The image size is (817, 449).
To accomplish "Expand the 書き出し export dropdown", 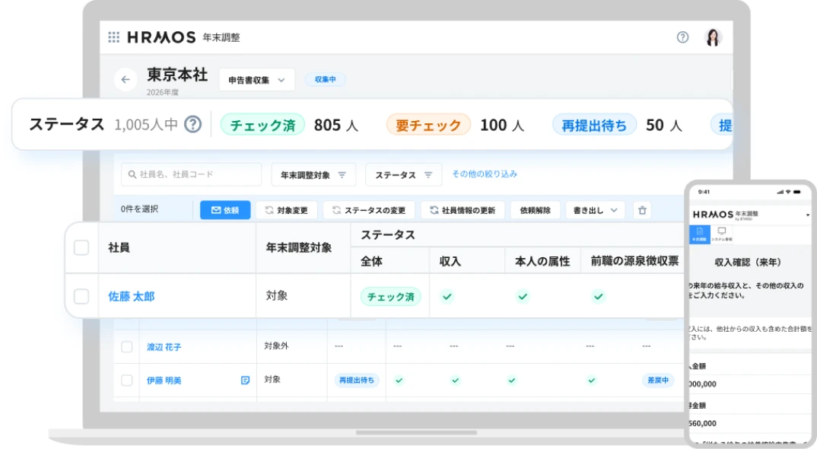I will (595, 210).
